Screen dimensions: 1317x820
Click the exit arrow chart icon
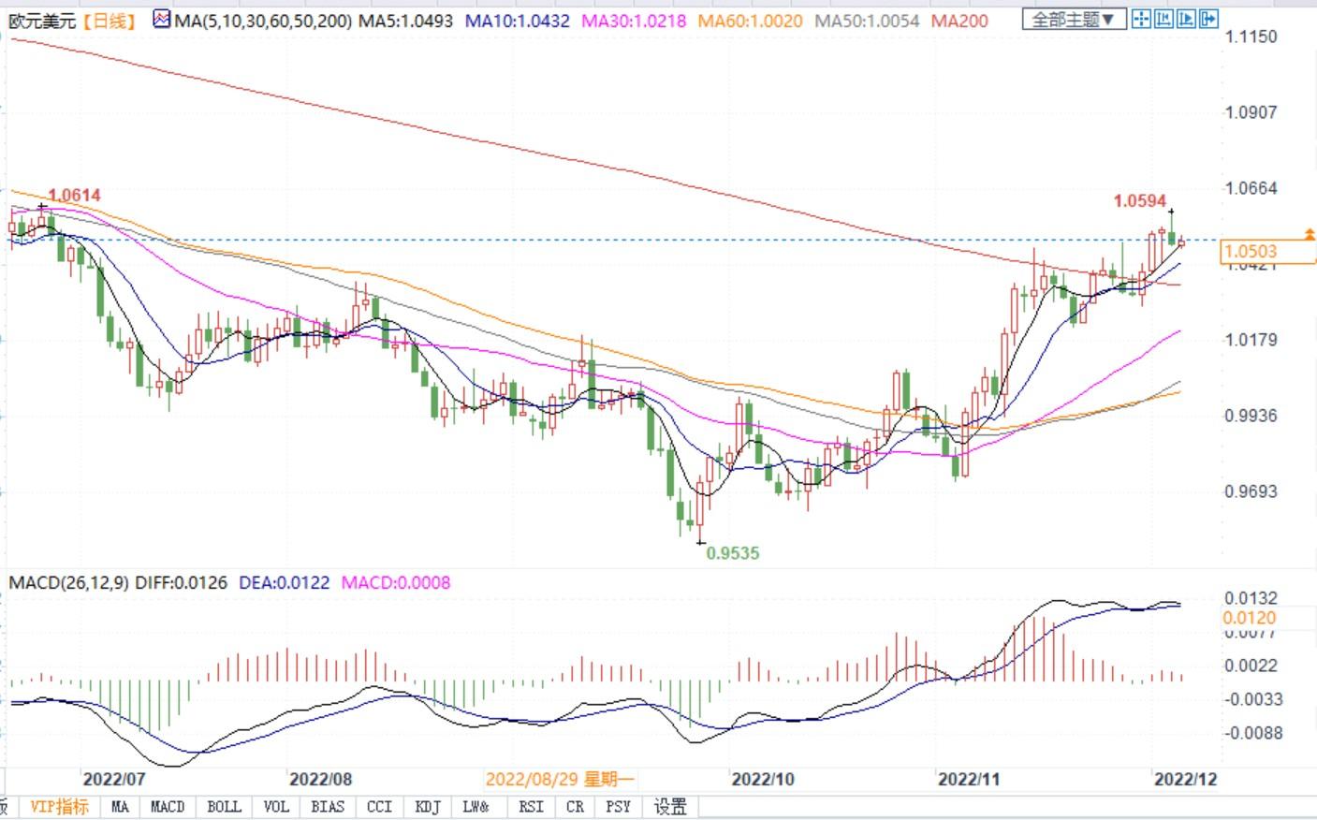click(x=1208, y=18)
